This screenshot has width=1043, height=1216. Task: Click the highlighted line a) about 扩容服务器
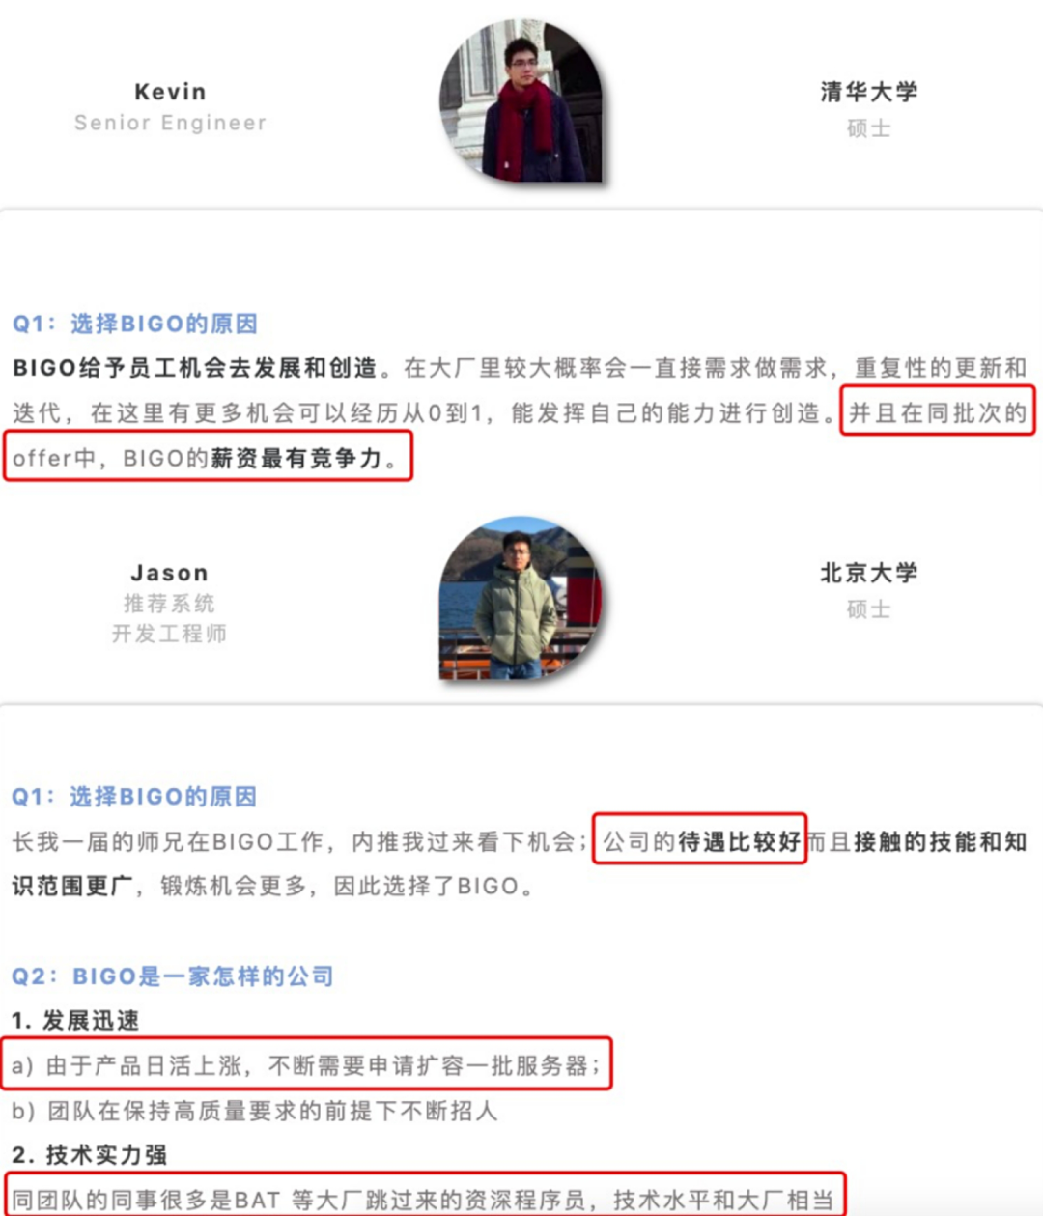pyautogui.click(x=306, y=1065)
